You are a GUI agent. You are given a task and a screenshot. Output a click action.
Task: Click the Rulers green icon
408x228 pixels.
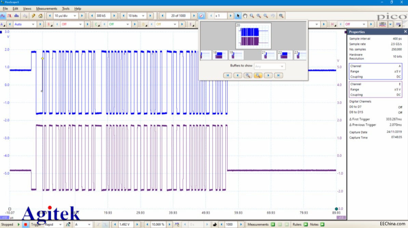306,224
